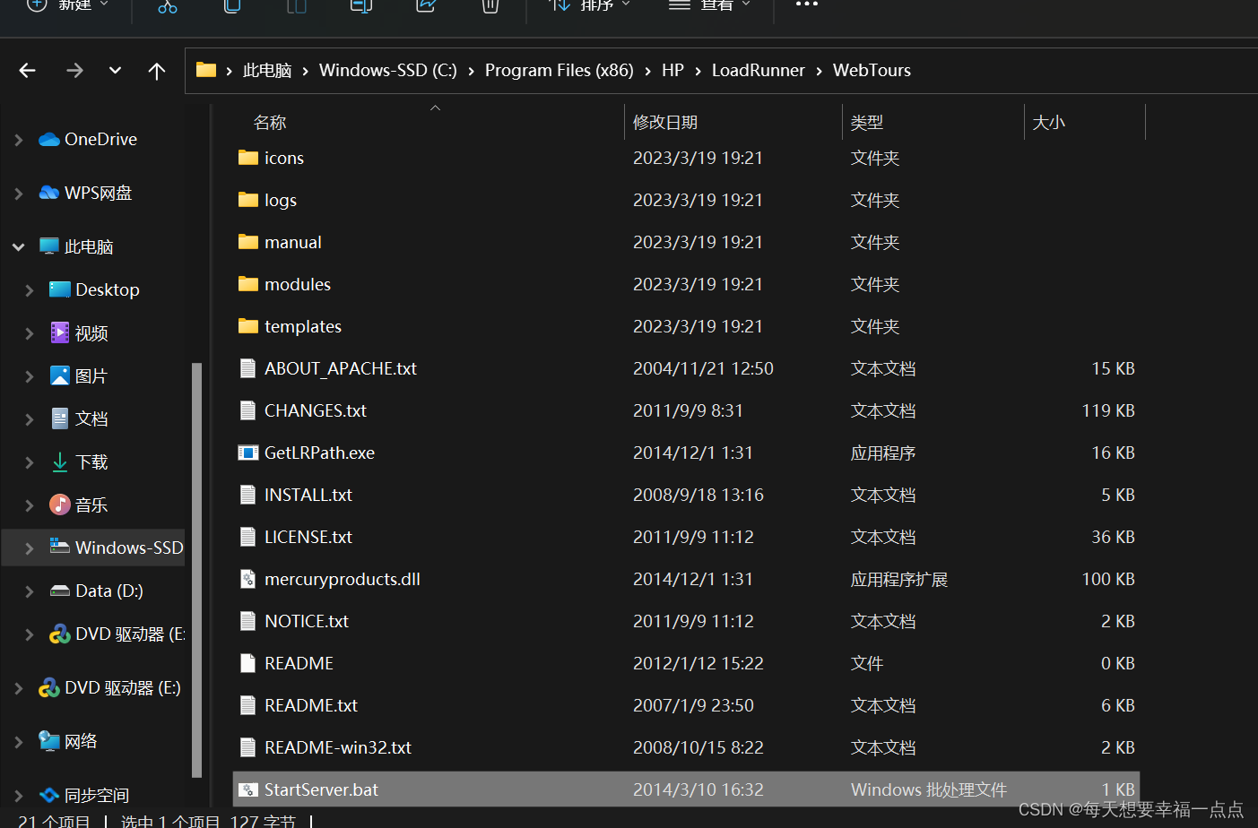Screen dimensions: 1258x828
Task: Select the templates folder
Action: point(303,326)
